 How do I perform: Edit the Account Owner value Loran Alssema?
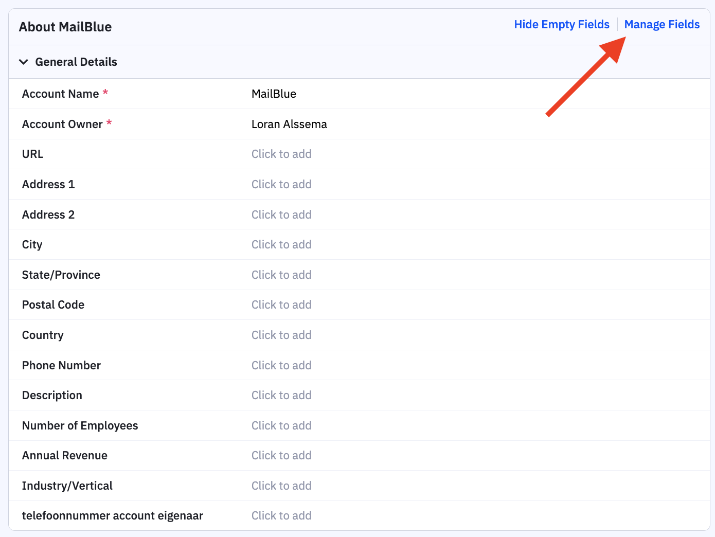[x=289, y=124]
